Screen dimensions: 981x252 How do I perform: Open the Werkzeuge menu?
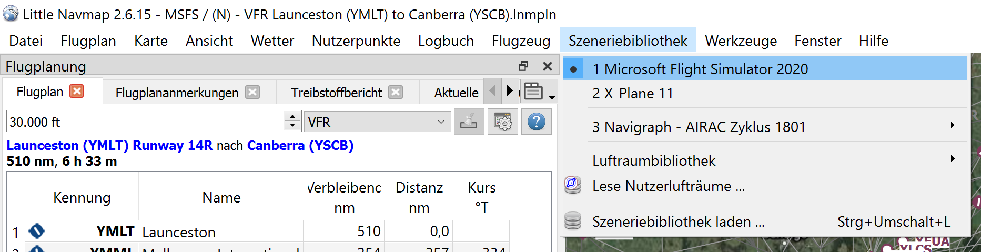coord(741,41)
